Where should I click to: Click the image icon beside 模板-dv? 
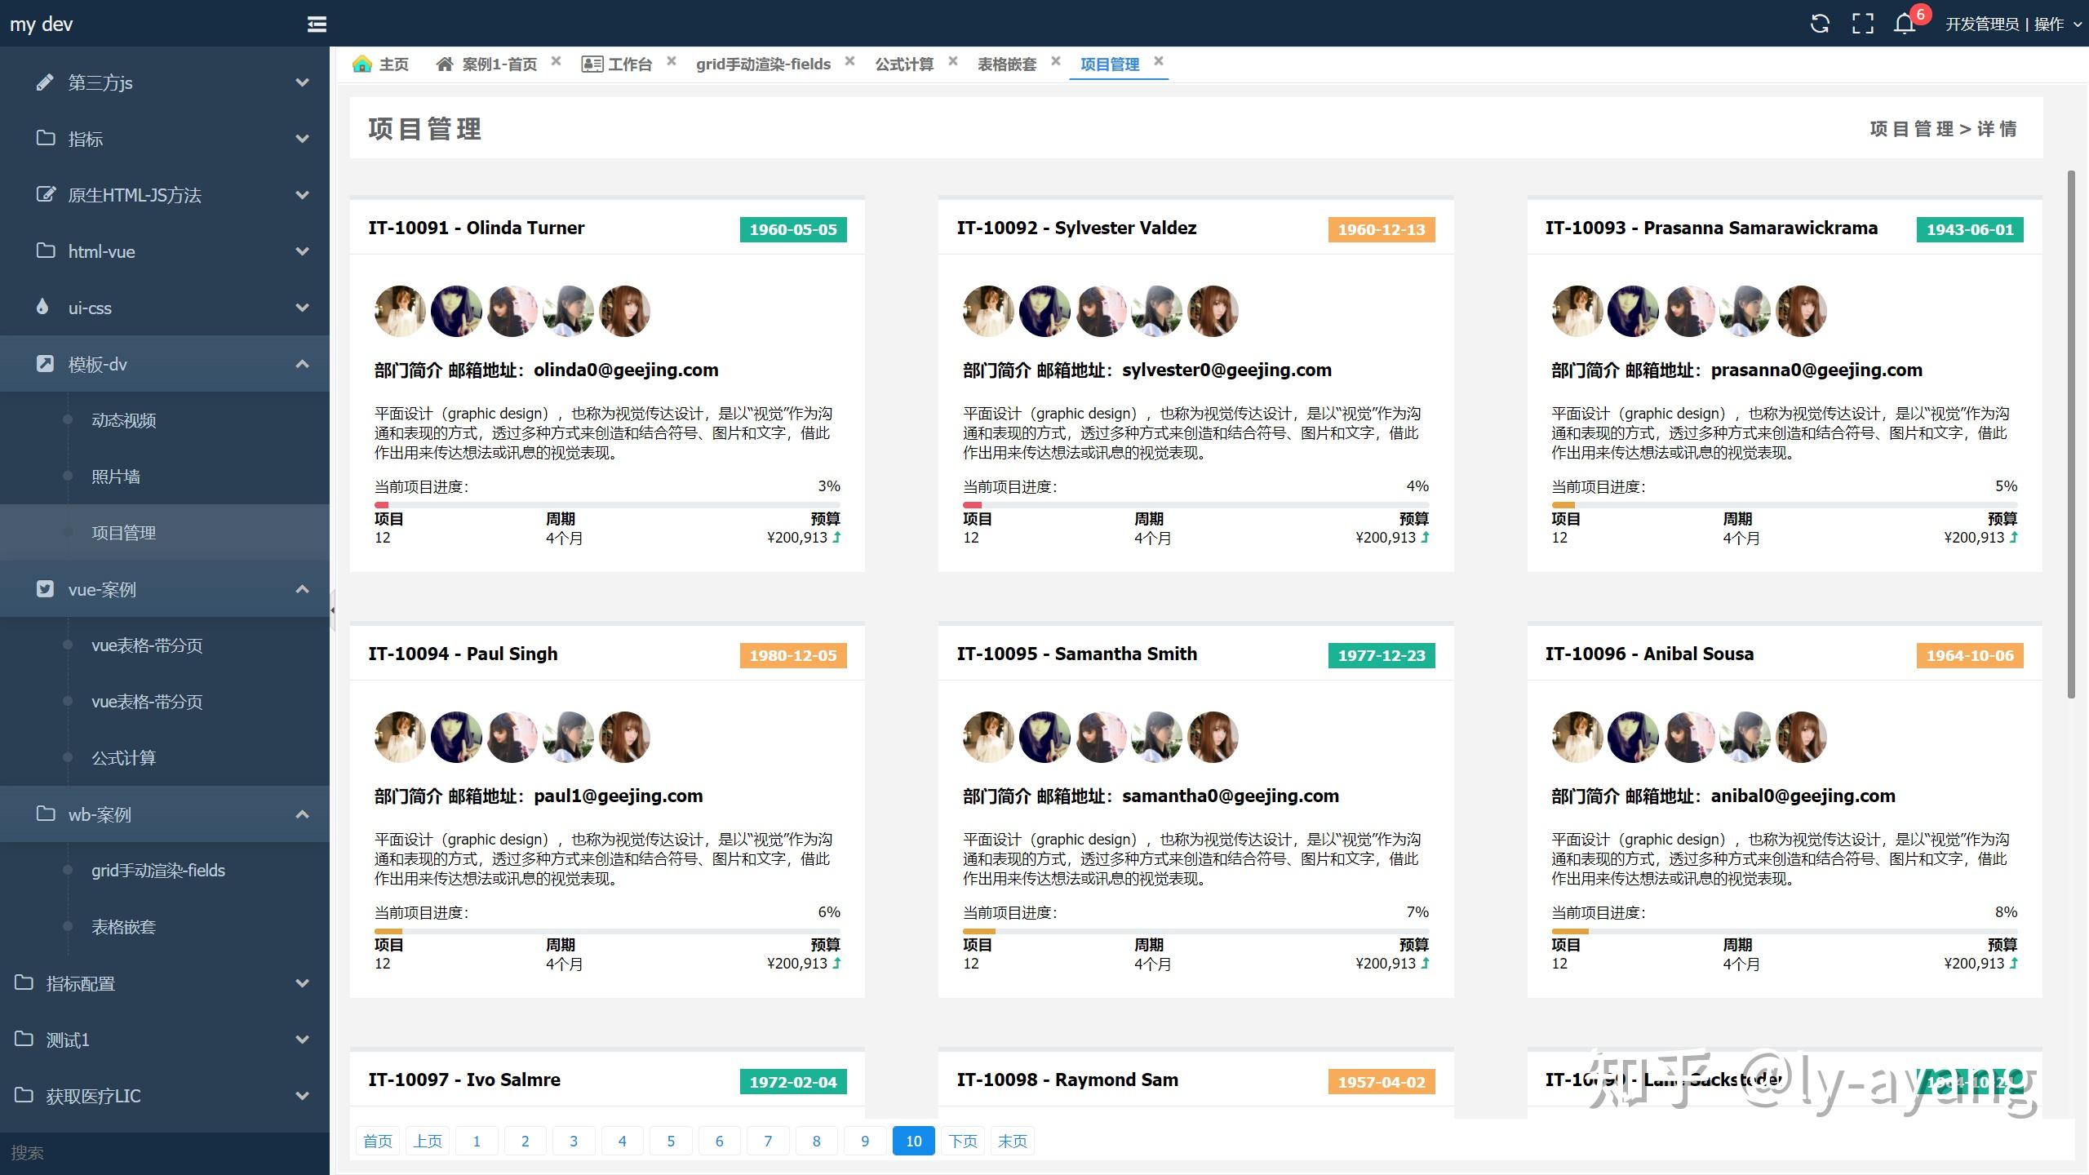[x=46, y=364]
